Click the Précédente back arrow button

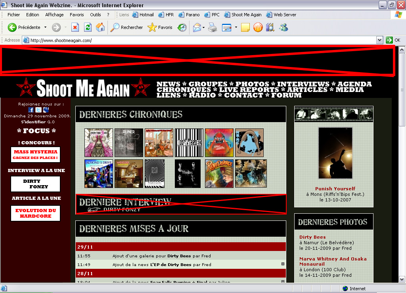coord(12,27)
